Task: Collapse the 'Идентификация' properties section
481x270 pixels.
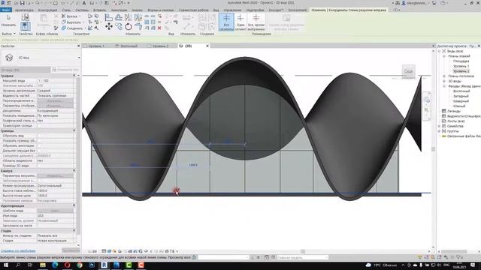Action: (x=74, y=205)
